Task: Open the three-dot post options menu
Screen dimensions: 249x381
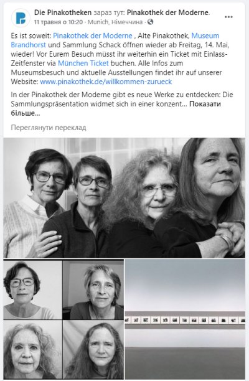Action: point(228,17)
